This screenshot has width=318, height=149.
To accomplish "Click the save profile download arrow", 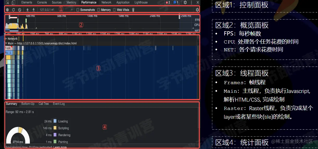I will [x=34, y=10].
